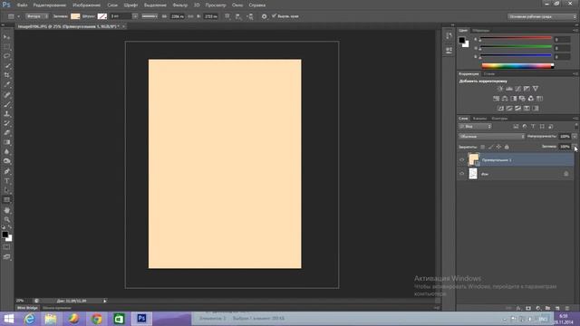Hide the Background layer
Image resolution: width=580 pixels, height=326 pixels.
461,174
